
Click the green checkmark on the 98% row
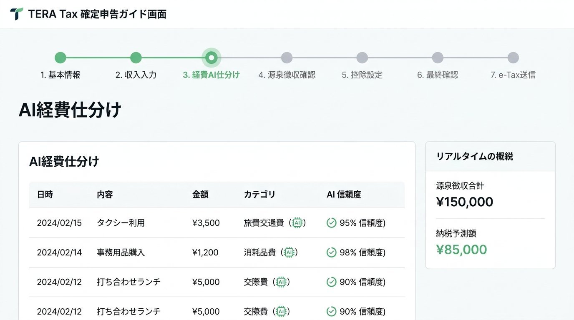click(x=331, y=252)
